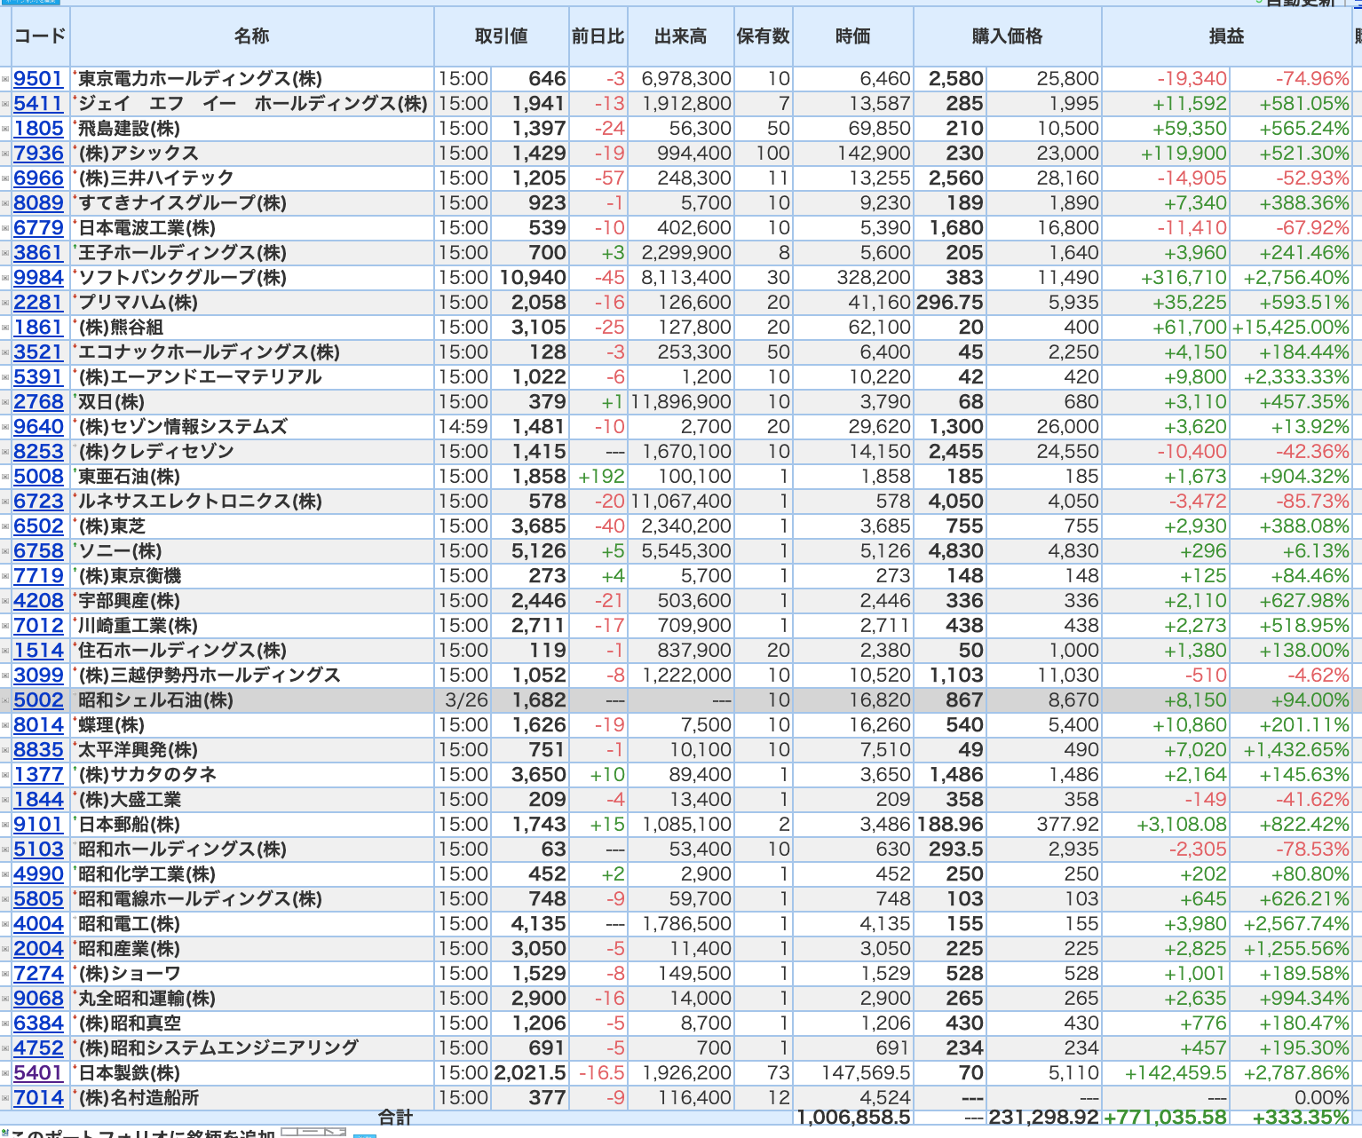Click the 取引値 column header
This screenshot has height=1138, width=1362.
pos(501,36)
